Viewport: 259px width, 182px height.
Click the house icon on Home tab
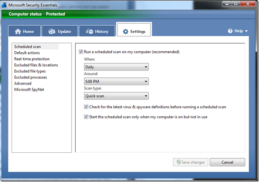18,31
